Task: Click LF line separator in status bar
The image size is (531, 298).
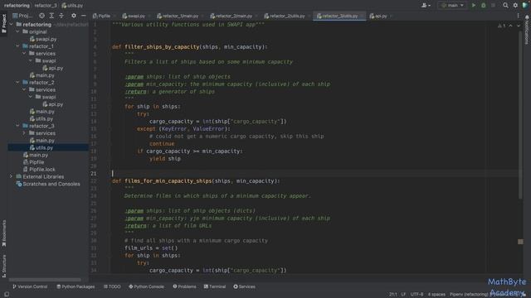Action: tap(403, 295)
